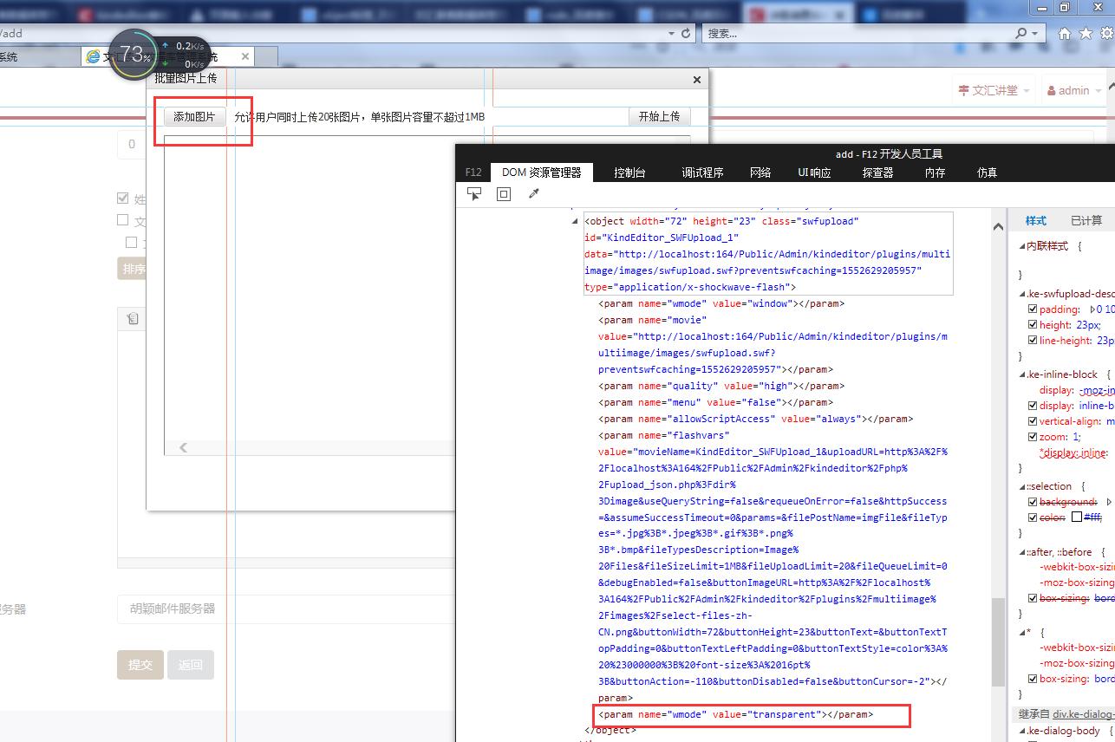Click the upload list left scroll arrow
This screenshot has width=1115, height=742.
183,447
